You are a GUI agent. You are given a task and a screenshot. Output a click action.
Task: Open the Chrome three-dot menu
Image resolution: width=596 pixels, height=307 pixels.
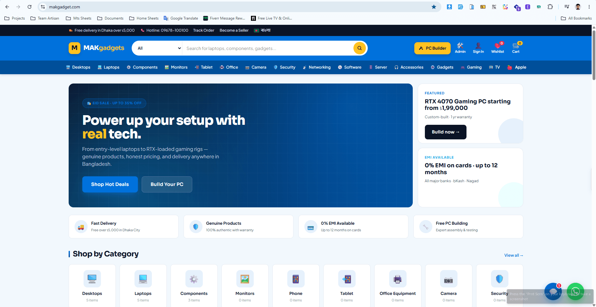pyautogui.click(x=589, y=7)
